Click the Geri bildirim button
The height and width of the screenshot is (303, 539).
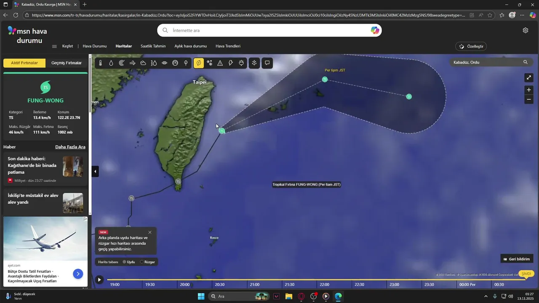pyautogui.click(x=517, y=259)
